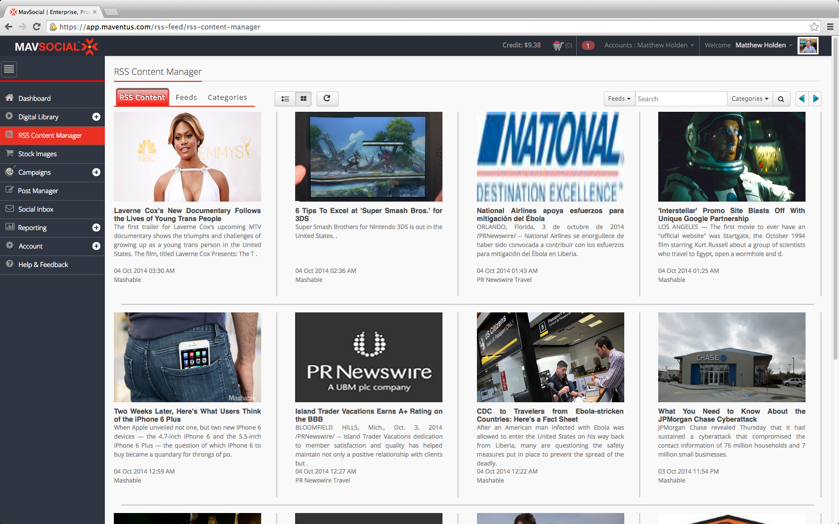839x524 pixels.
Task: Open Social Inbox from sidebar
Action: click(36, 209)
